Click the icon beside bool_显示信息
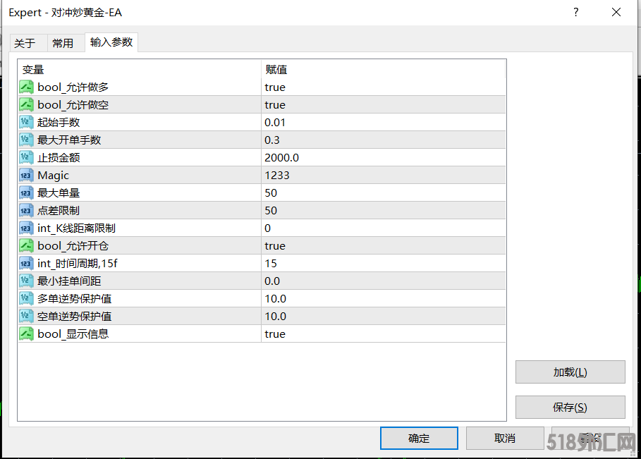Image resolution: width=641 pixels, height=459 pixels. pos(26,333)
